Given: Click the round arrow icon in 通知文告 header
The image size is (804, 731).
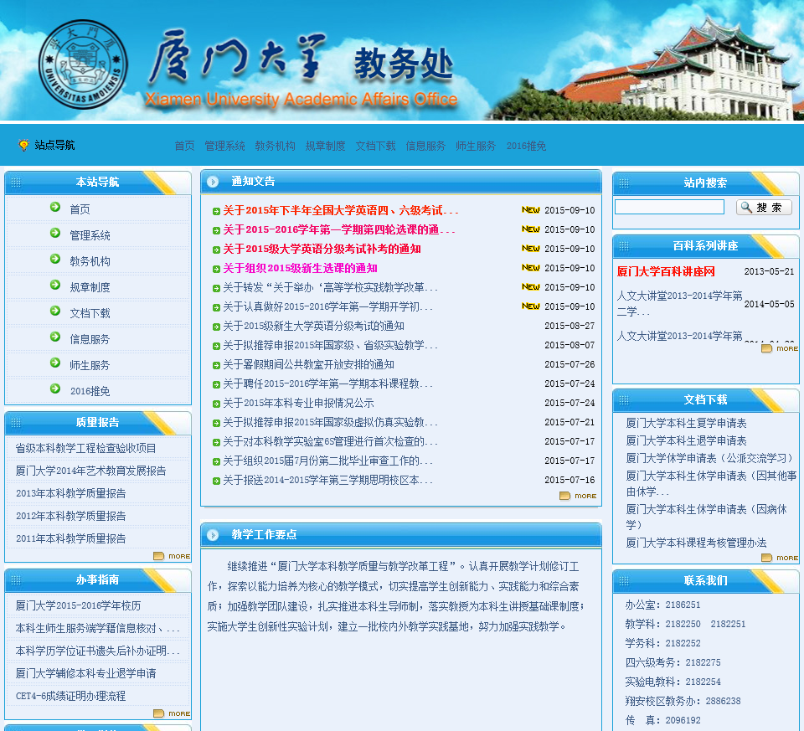Looking at the screenshot, I should (x=213, y=182).
